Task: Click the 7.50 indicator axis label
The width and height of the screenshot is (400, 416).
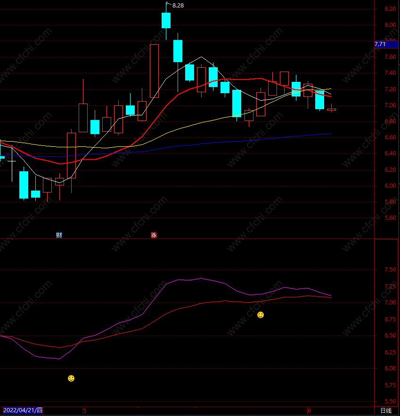Action: 390,270
